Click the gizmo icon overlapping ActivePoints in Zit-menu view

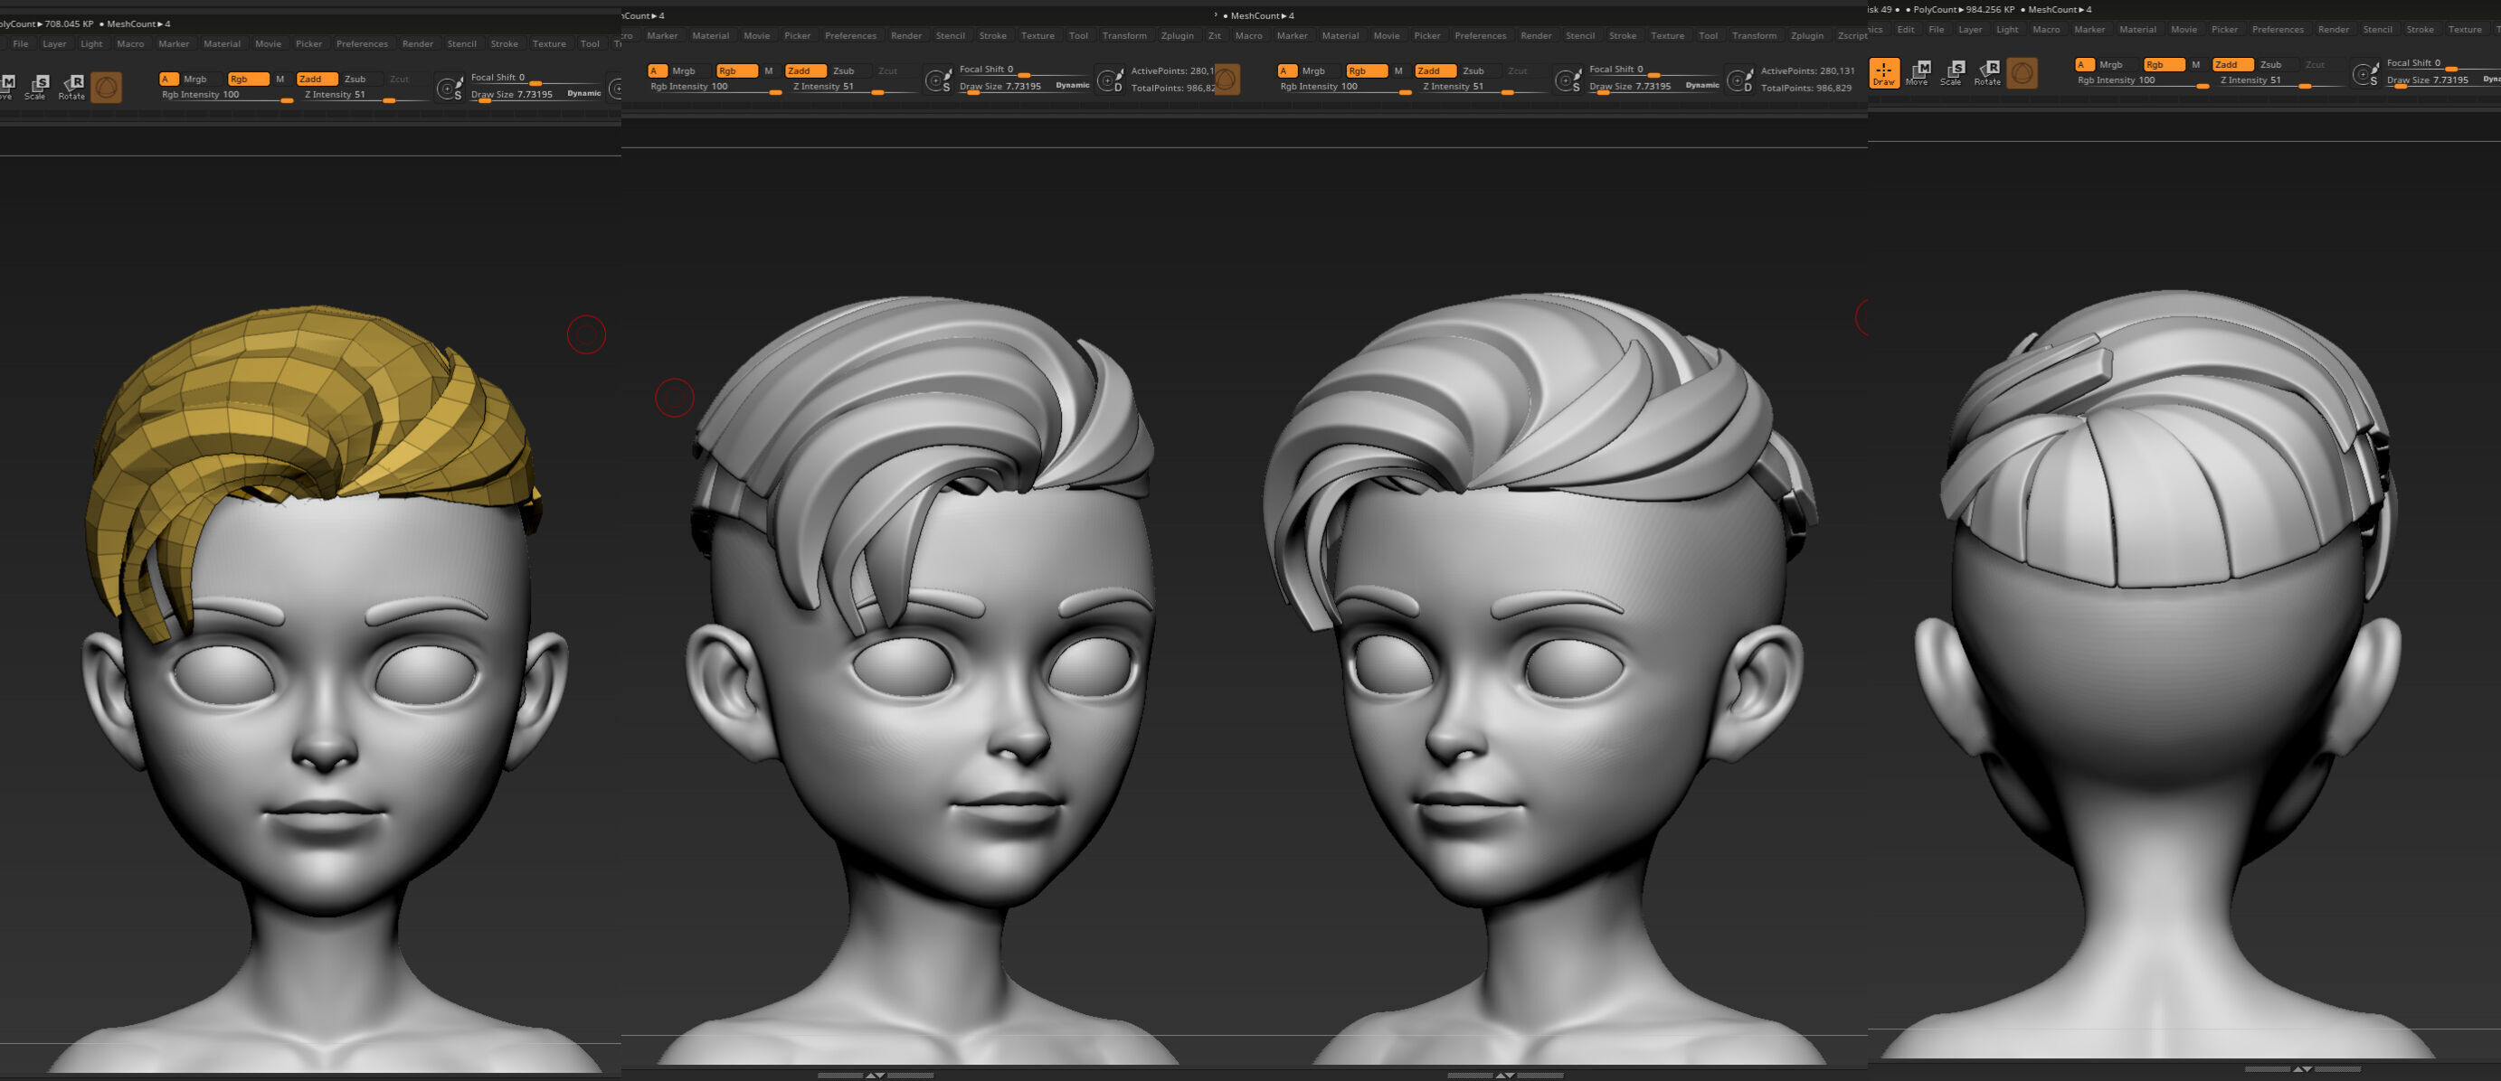[x=1227, y=80]
